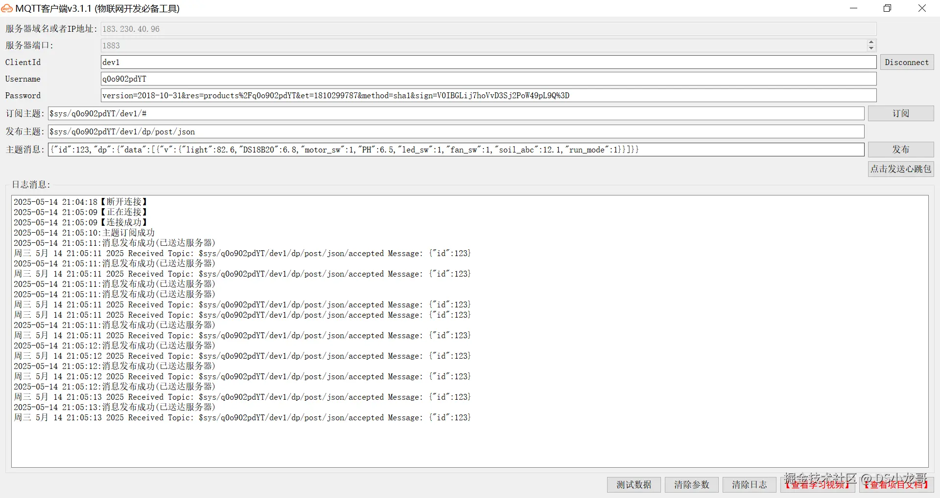Minimize the MQTT client window
This screenshot has height=498, width=940.
tap(854, 8)
